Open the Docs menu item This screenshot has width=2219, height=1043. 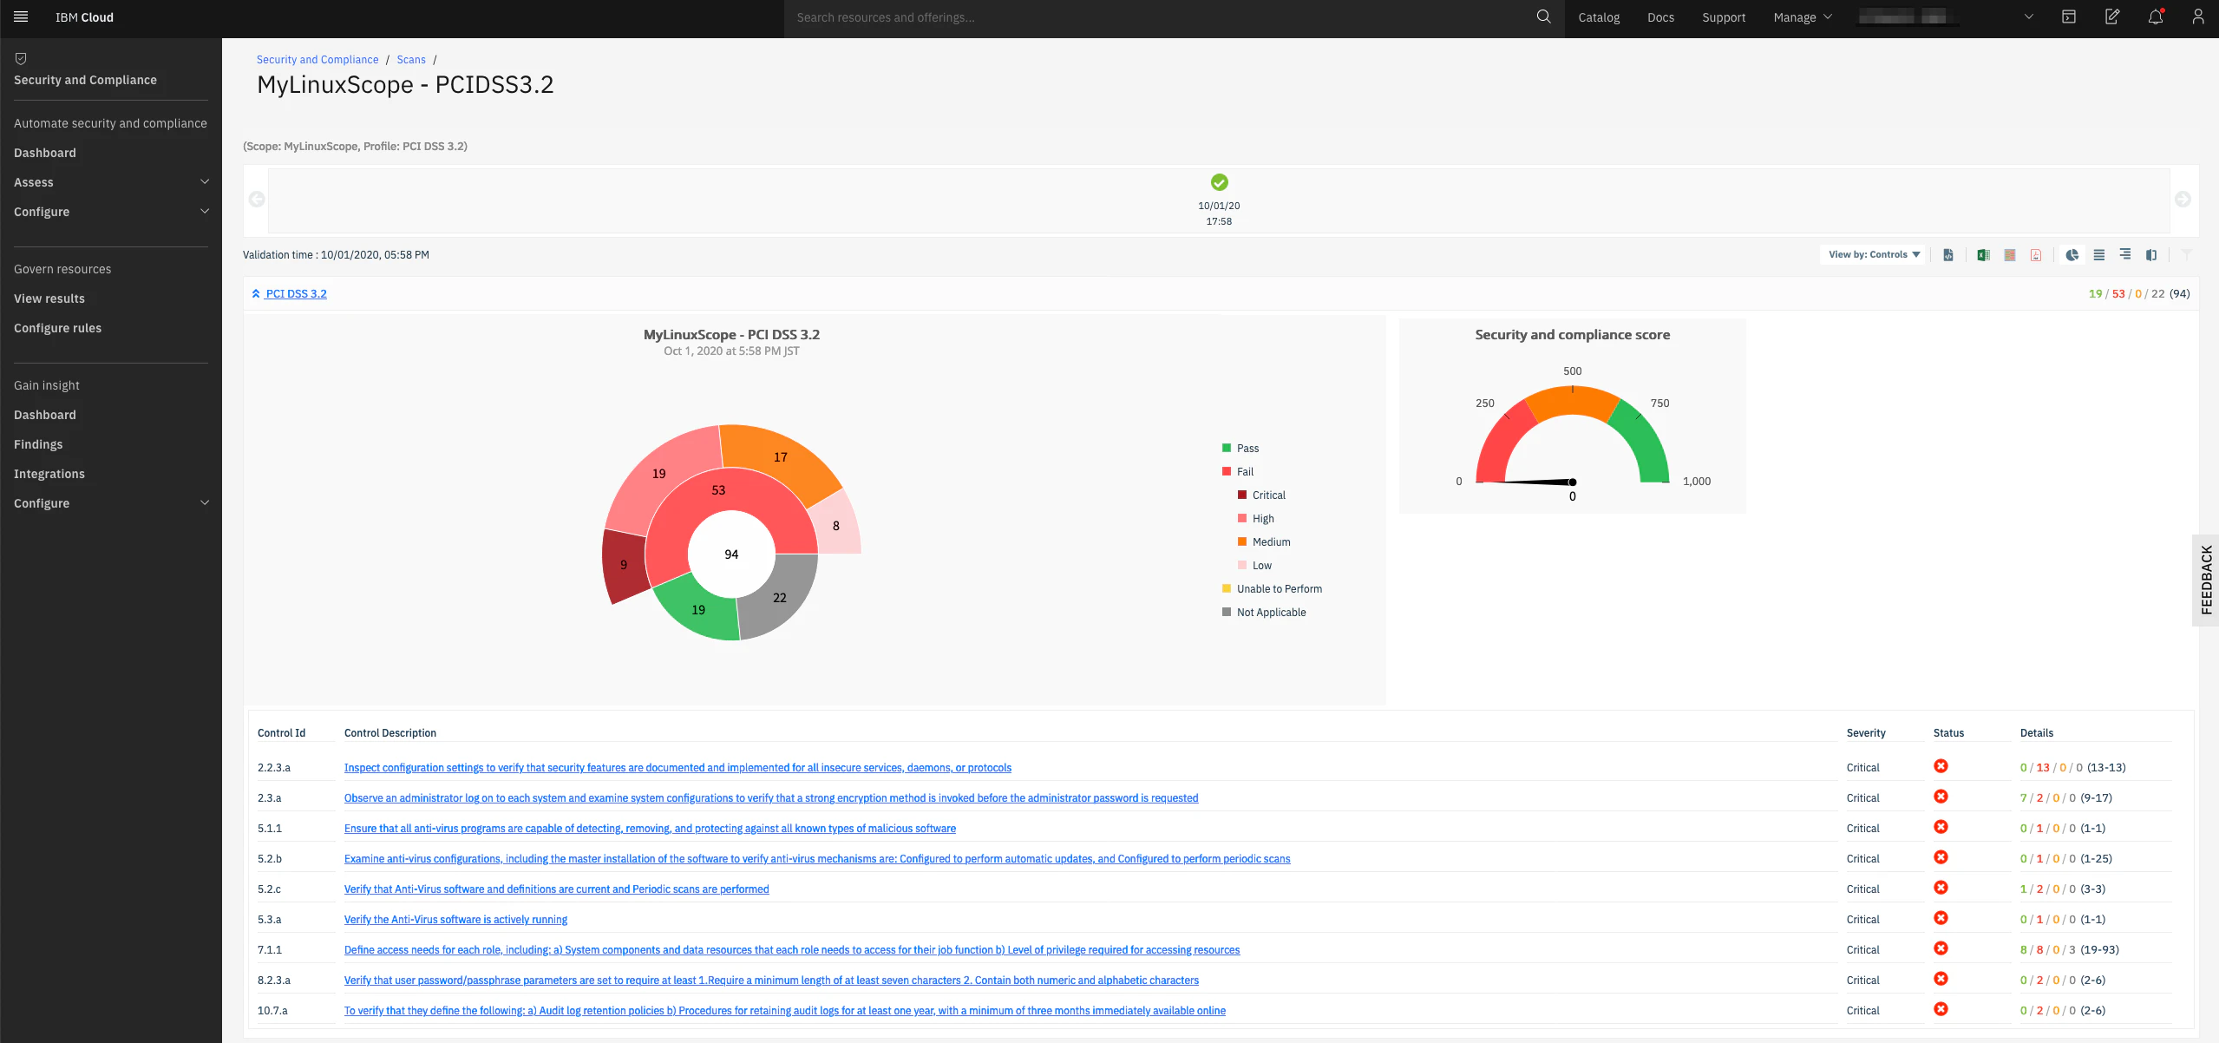(1660, 16)
